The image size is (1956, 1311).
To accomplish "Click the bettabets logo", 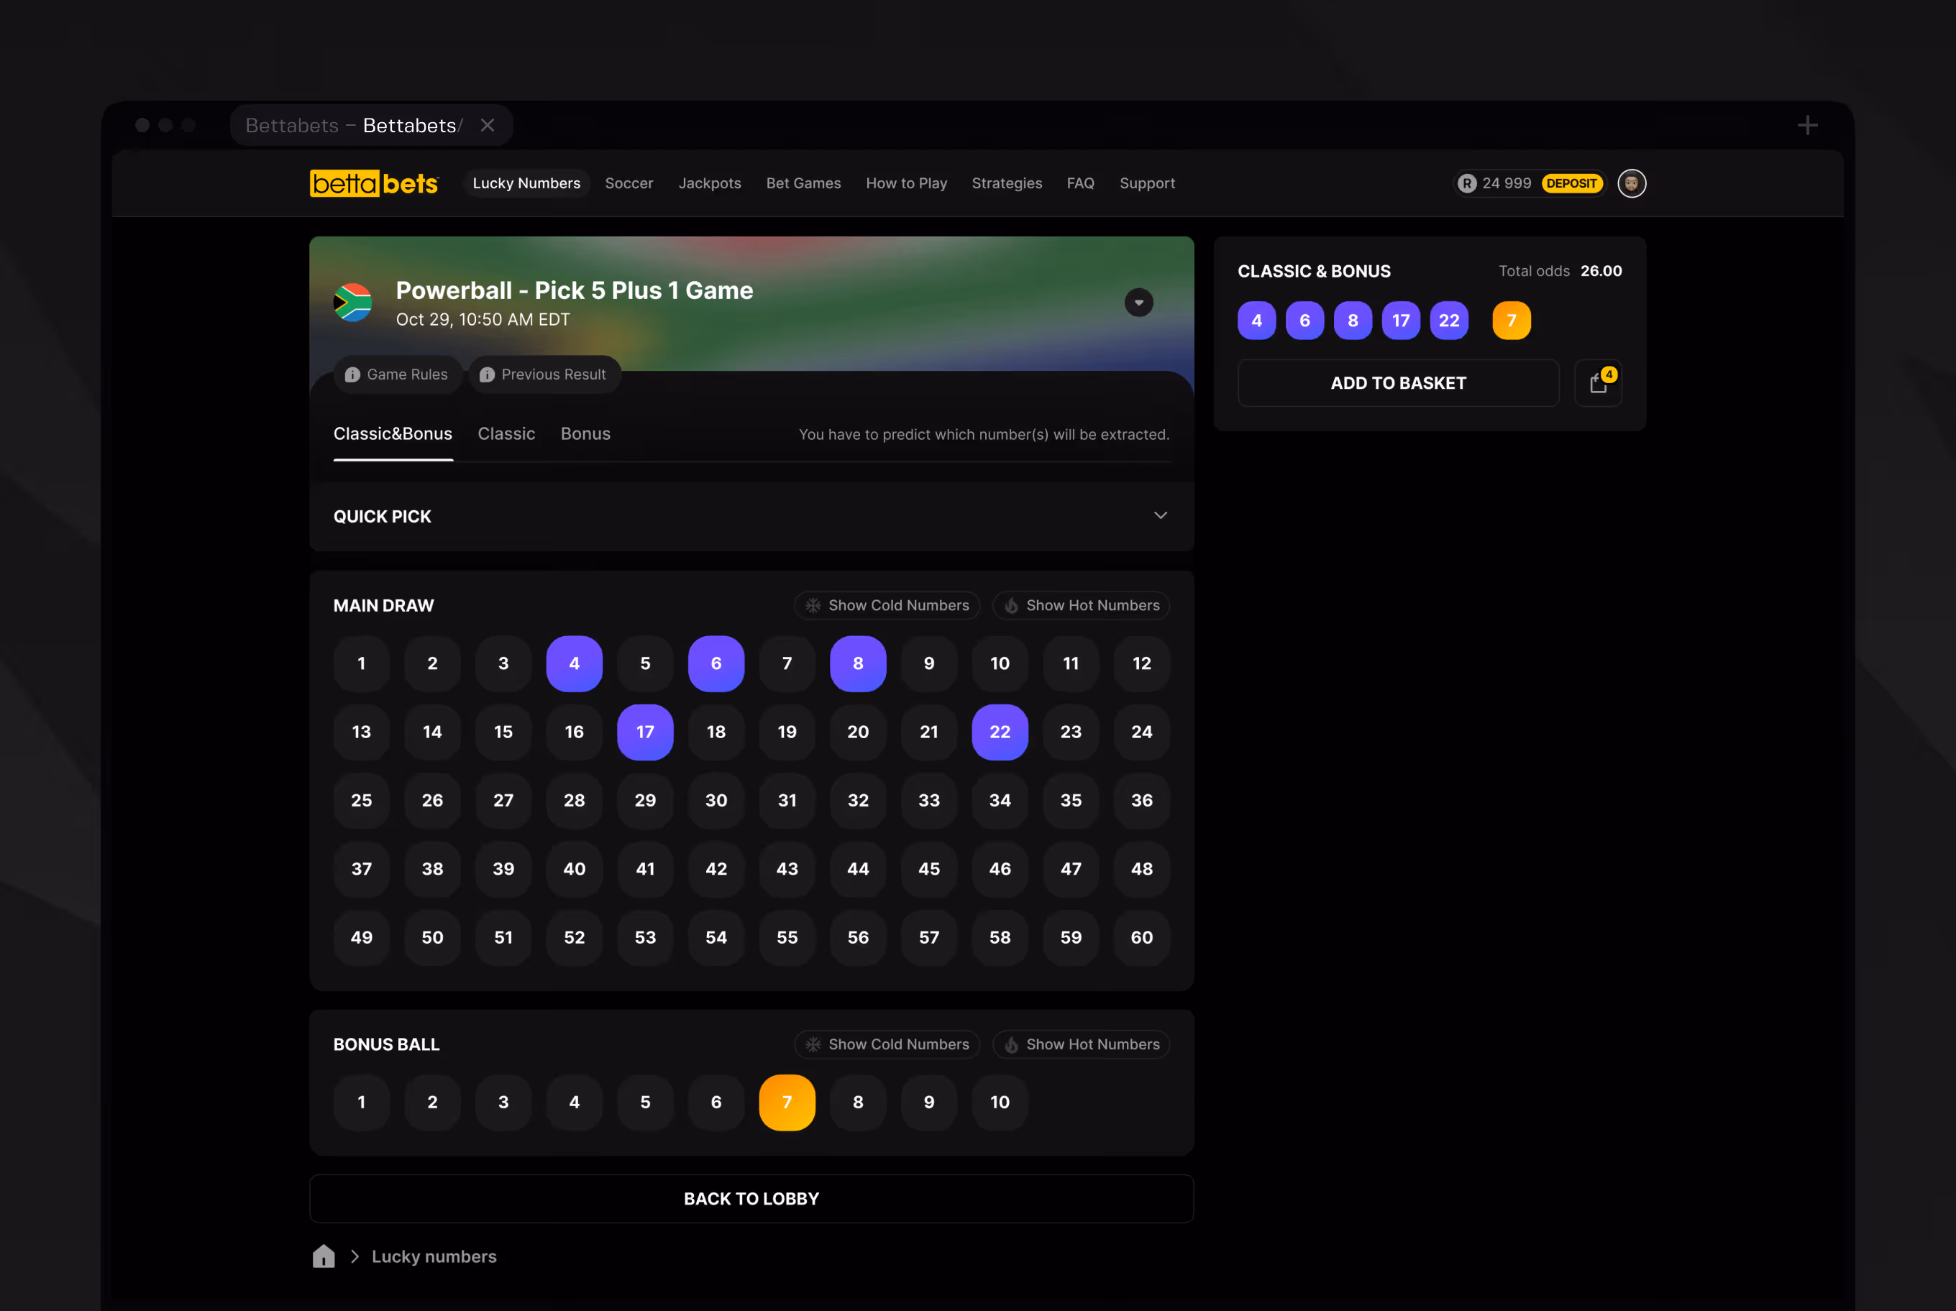I will click(373, 183).
